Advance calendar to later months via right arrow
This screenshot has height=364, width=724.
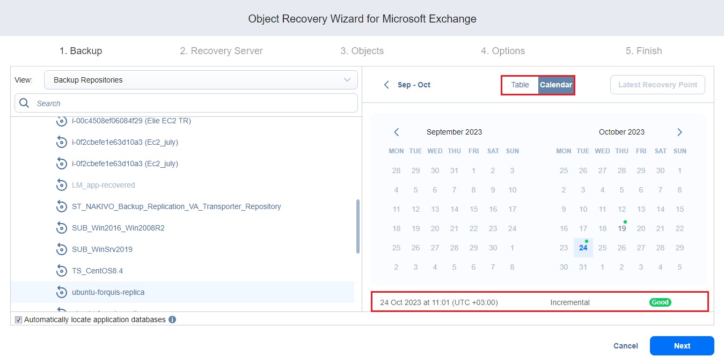coord(679,132)
